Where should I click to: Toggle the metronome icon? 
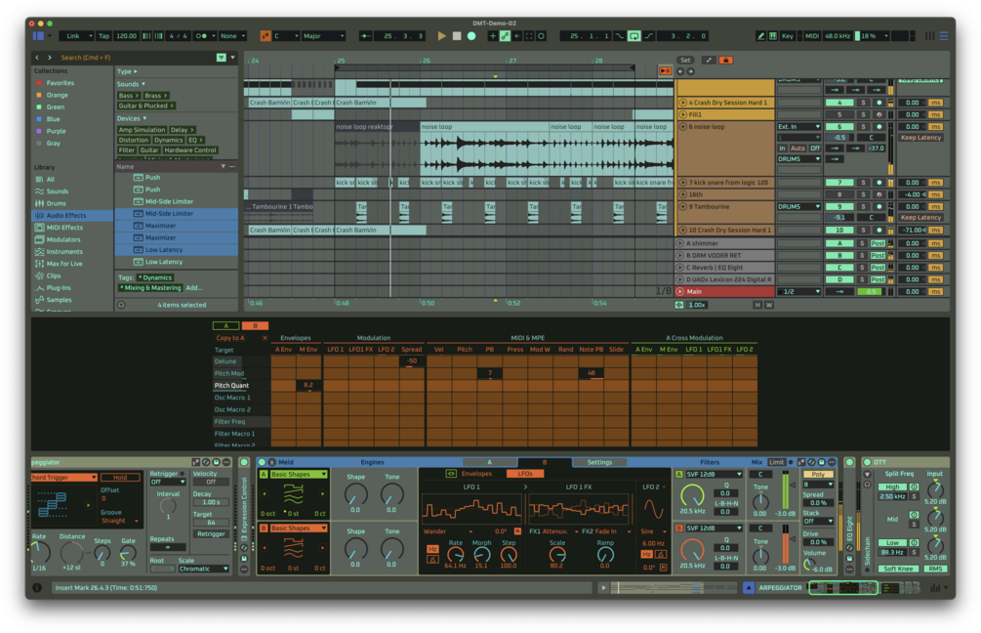[202, 36]
